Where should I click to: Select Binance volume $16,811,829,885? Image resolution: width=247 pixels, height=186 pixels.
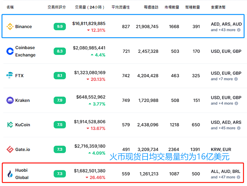tap(89, 23)
